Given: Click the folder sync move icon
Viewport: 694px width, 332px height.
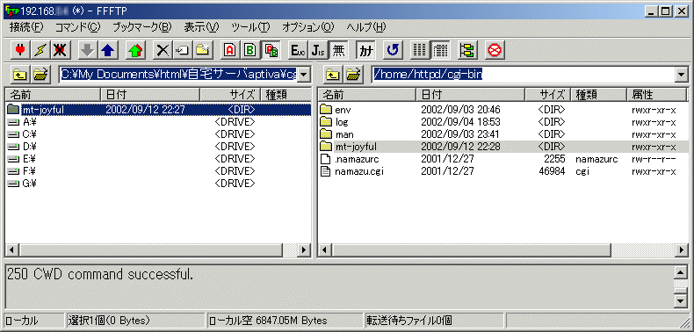Looking at the screenshot, I should [466, 50].
